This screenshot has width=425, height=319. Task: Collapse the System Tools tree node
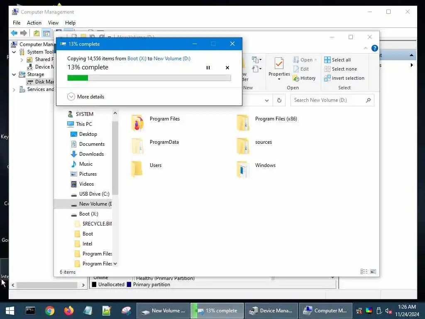point(14,52)
